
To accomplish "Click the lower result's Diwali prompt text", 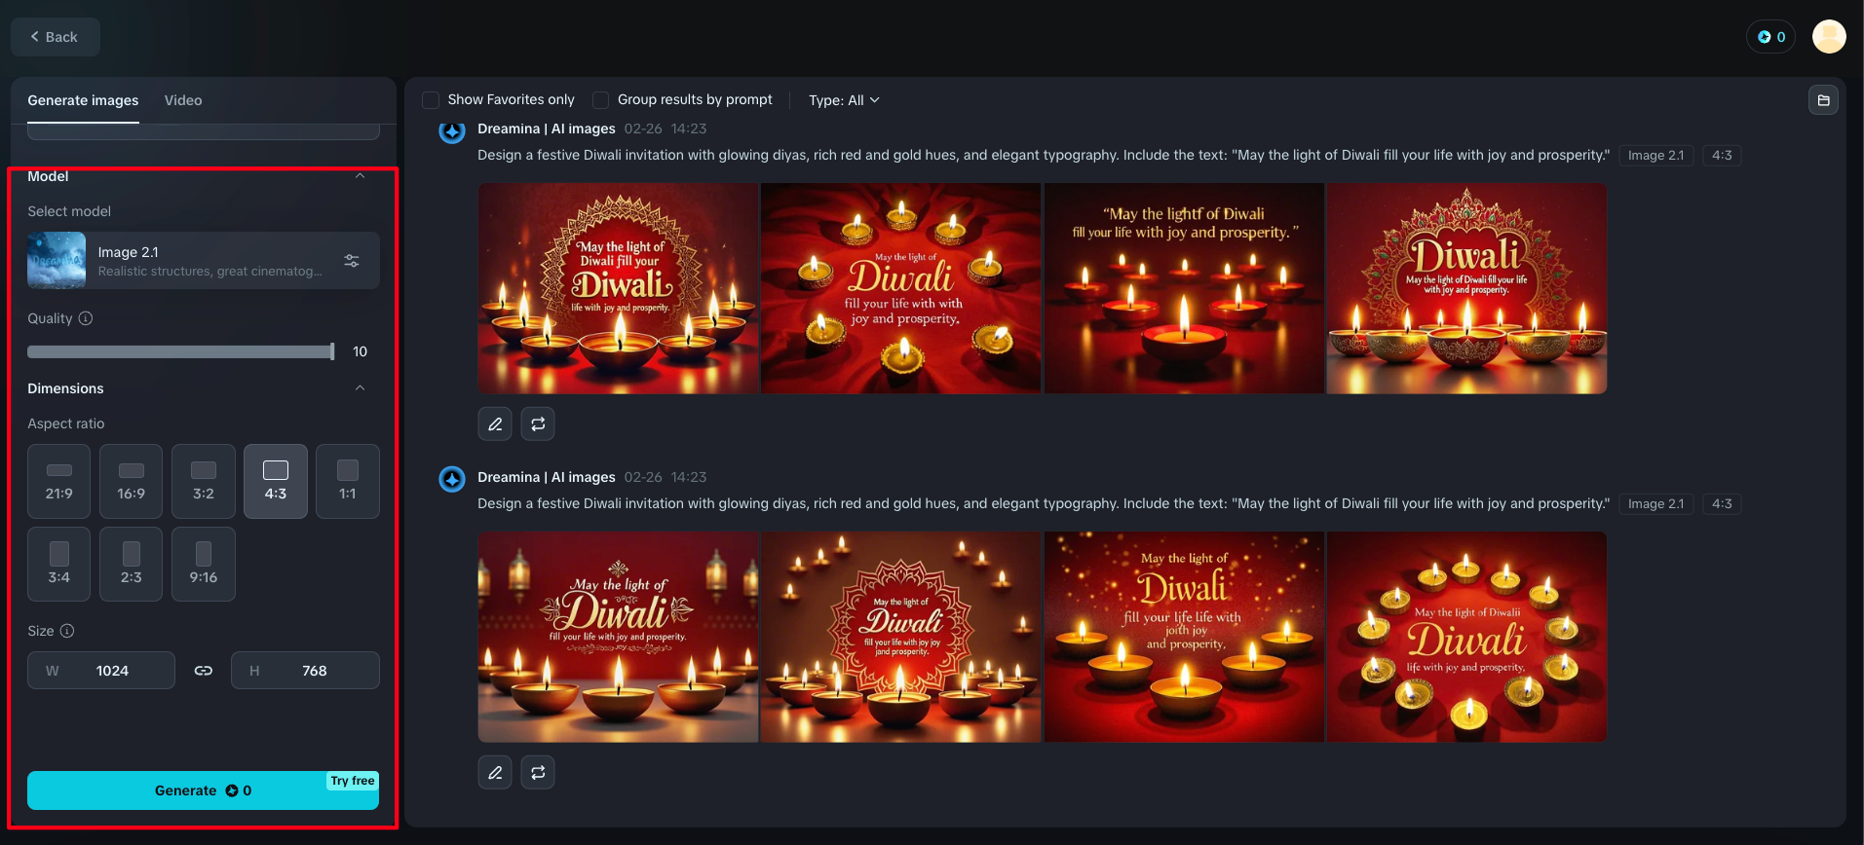I will (x=1044, y=503).
